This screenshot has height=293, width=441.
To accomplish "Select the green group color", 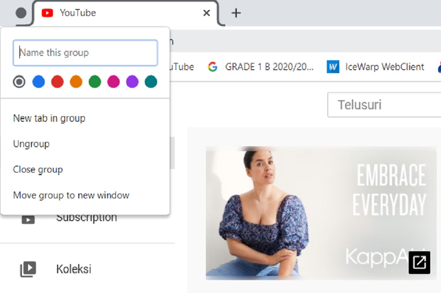I will click(x=95, y=82).
